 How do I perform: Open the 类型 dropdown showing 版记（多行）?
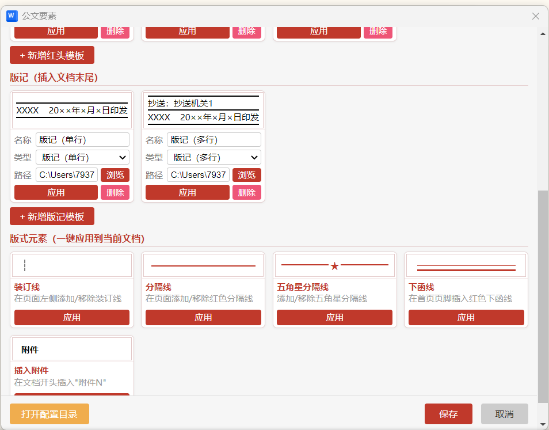click(x=214, y=157)
